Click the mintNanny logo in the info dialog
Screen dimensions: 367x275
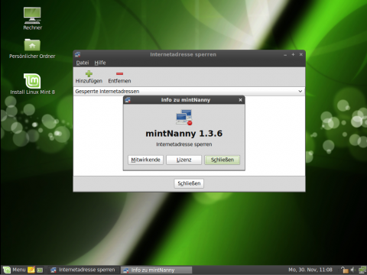tap(184, 117)
